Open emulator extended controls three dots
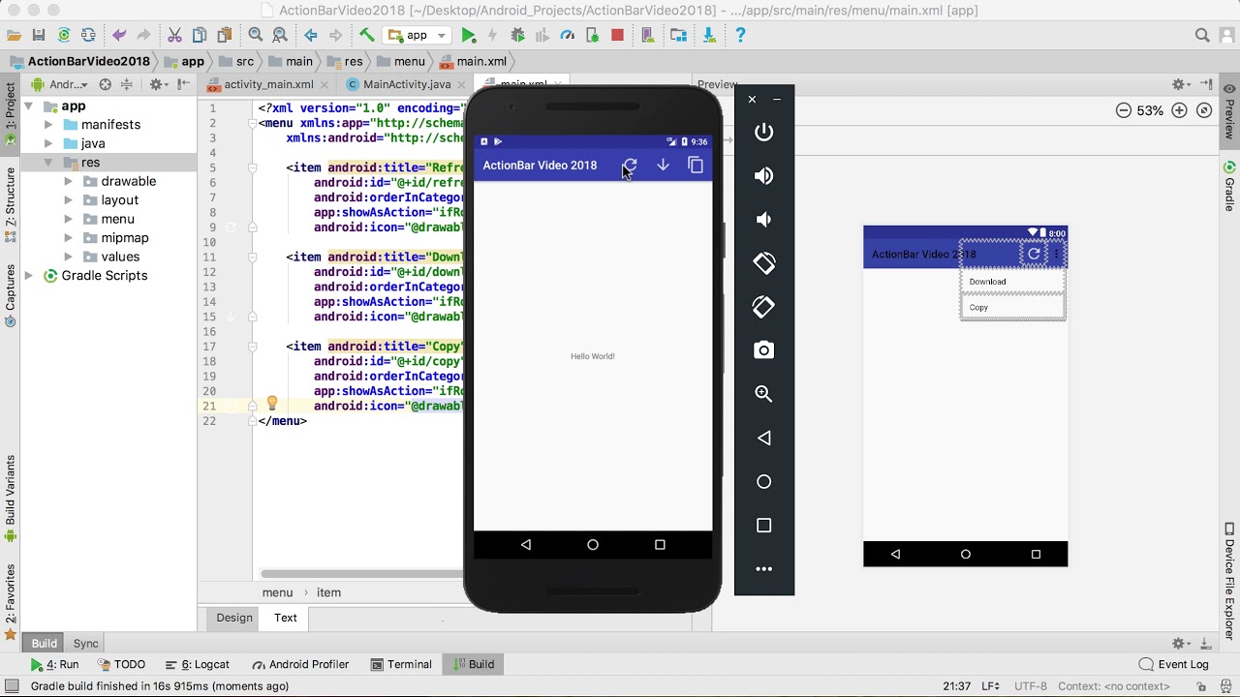The image size is (1240, 697). [x=764, y=569]
